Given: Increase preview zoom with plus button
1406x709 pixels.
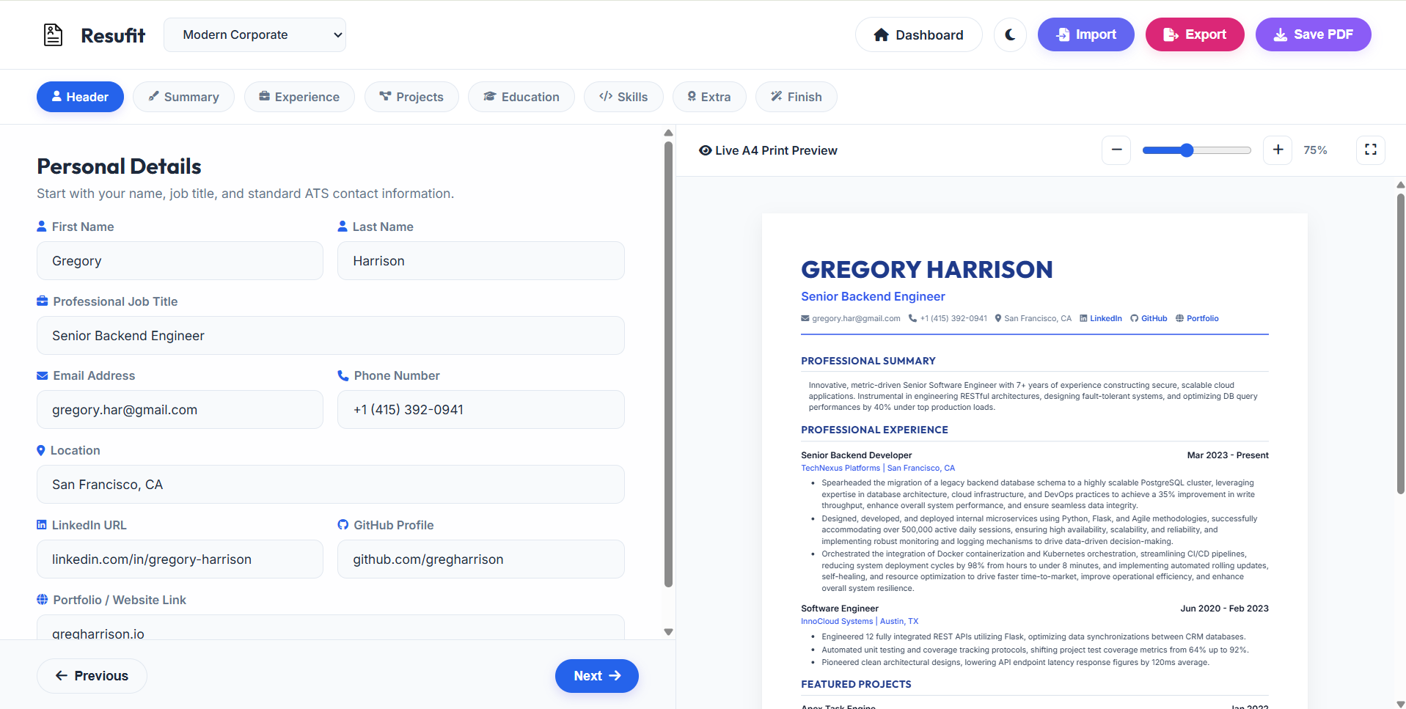Looking at the screenshot, I should (x=1278, y=150).
